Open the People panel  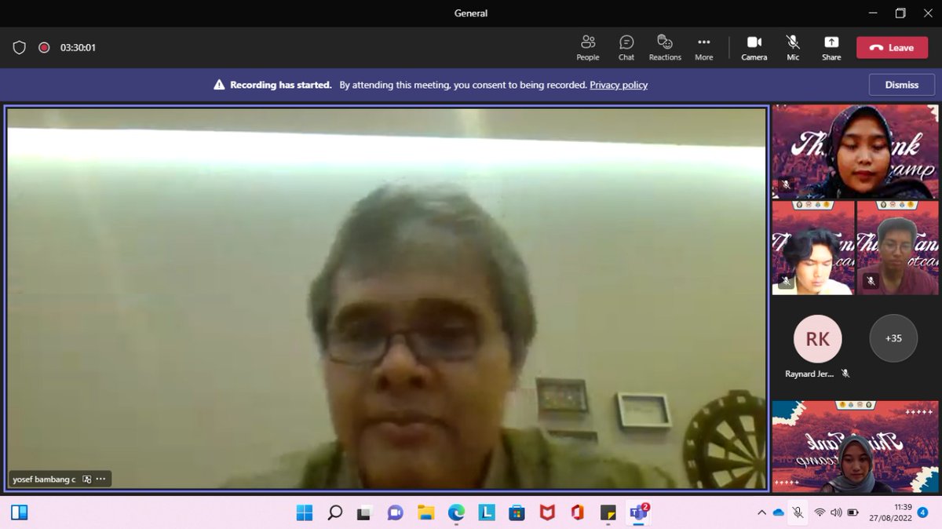587,48
